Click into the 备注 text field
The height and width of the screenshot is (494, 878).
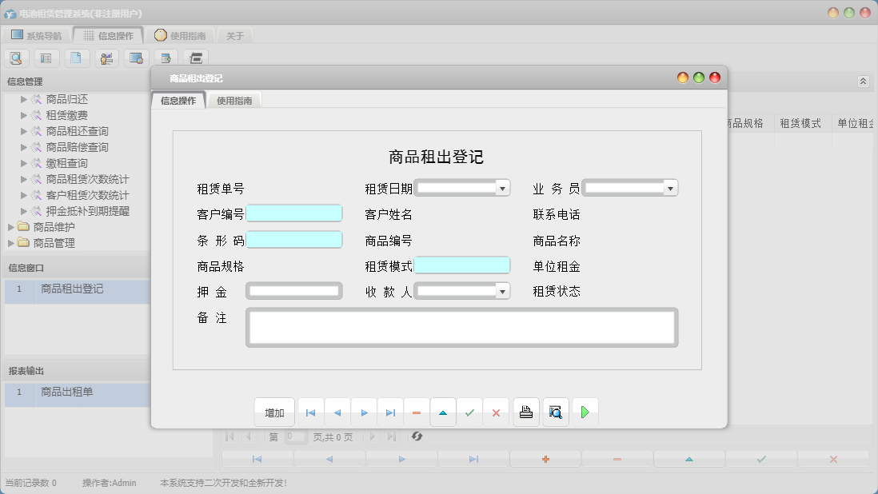[x=462, y=327]
